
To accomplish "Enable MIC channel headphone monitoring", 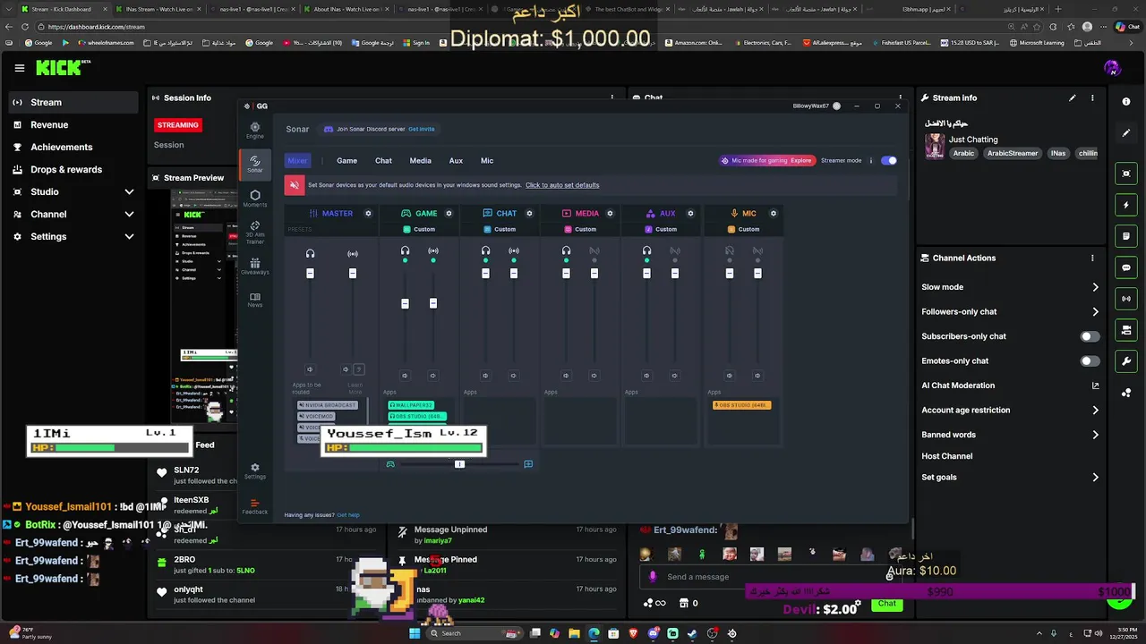I will pos(730,251).
